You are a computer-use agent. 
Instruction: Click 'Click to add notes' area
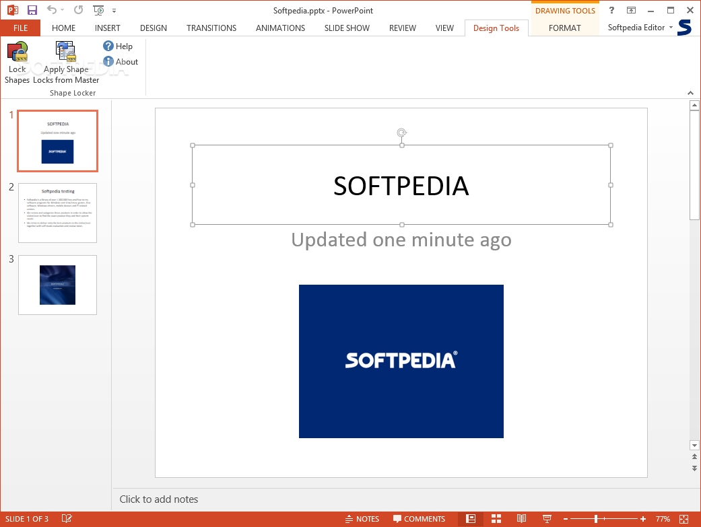pos(158,499)
